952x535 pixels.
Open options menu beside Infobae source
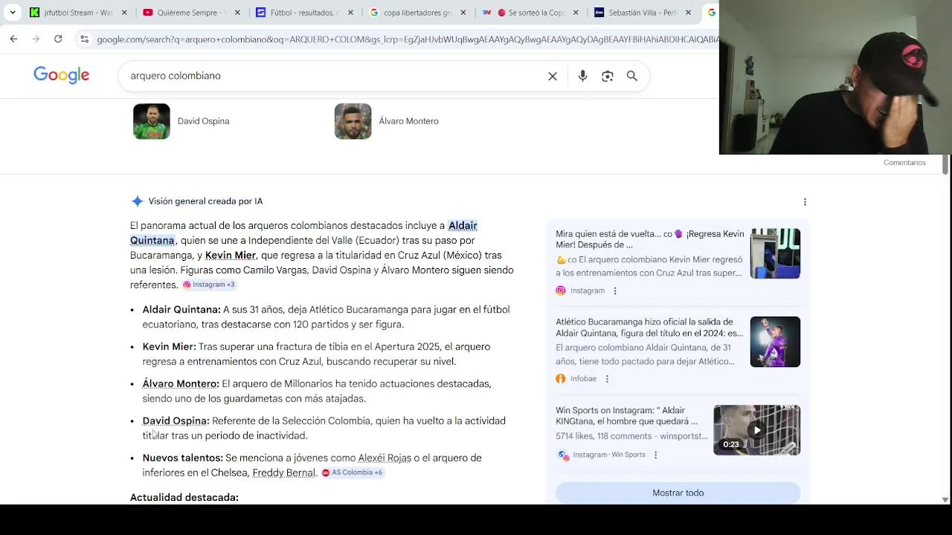[607, 379]
